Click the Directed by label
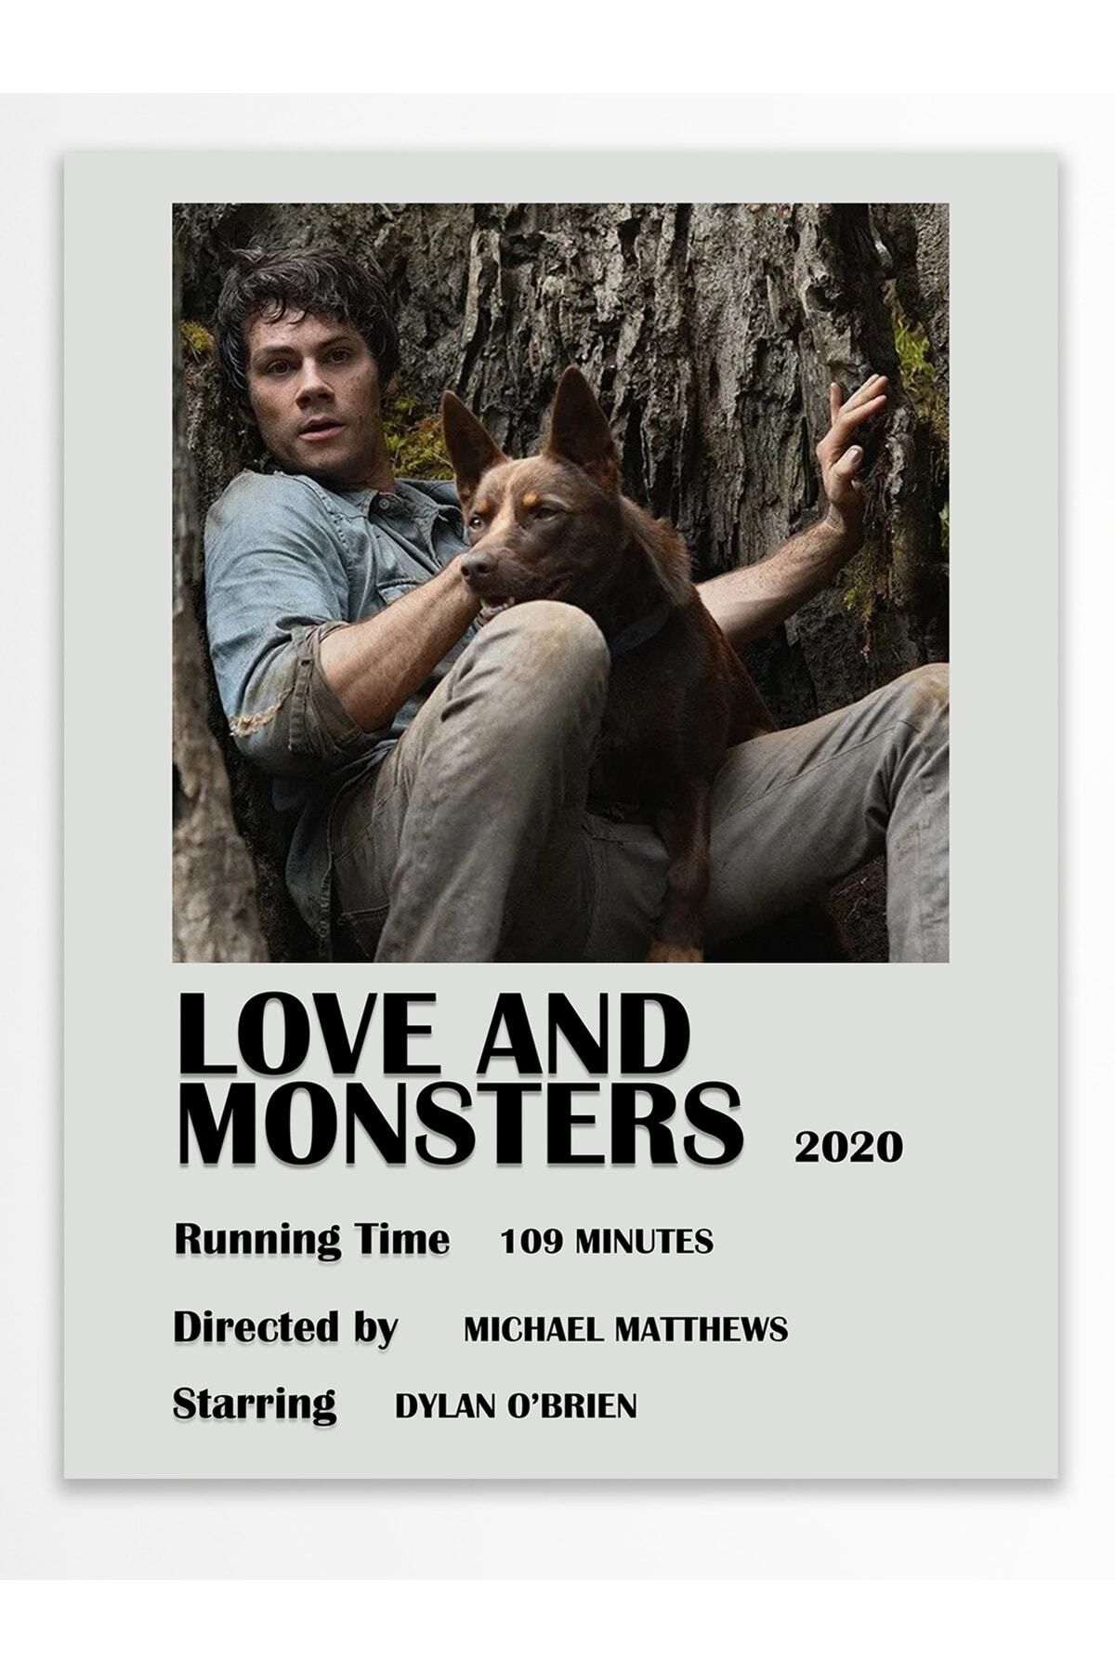1115x1673 pixels. (x=285, y=1327)
